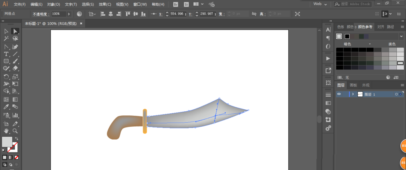Select the Hand tool
The image size is (406, 170).
coord(6,131)
